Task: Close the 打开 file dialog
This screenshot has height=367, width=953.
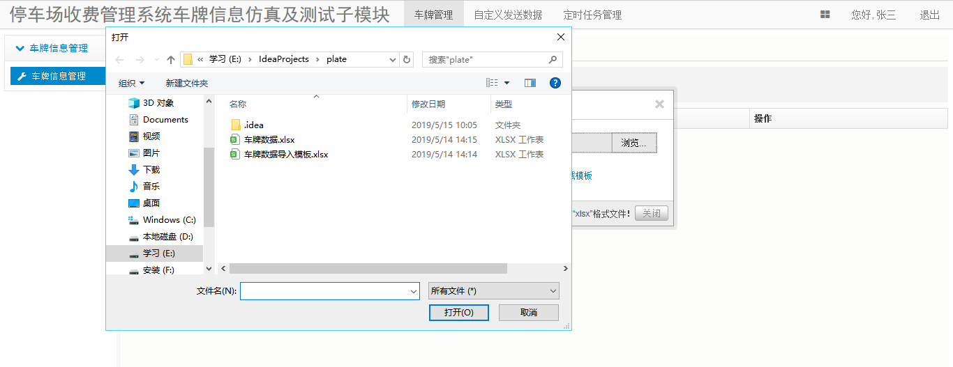Action: pyautogui.click(x=561, y=37)
